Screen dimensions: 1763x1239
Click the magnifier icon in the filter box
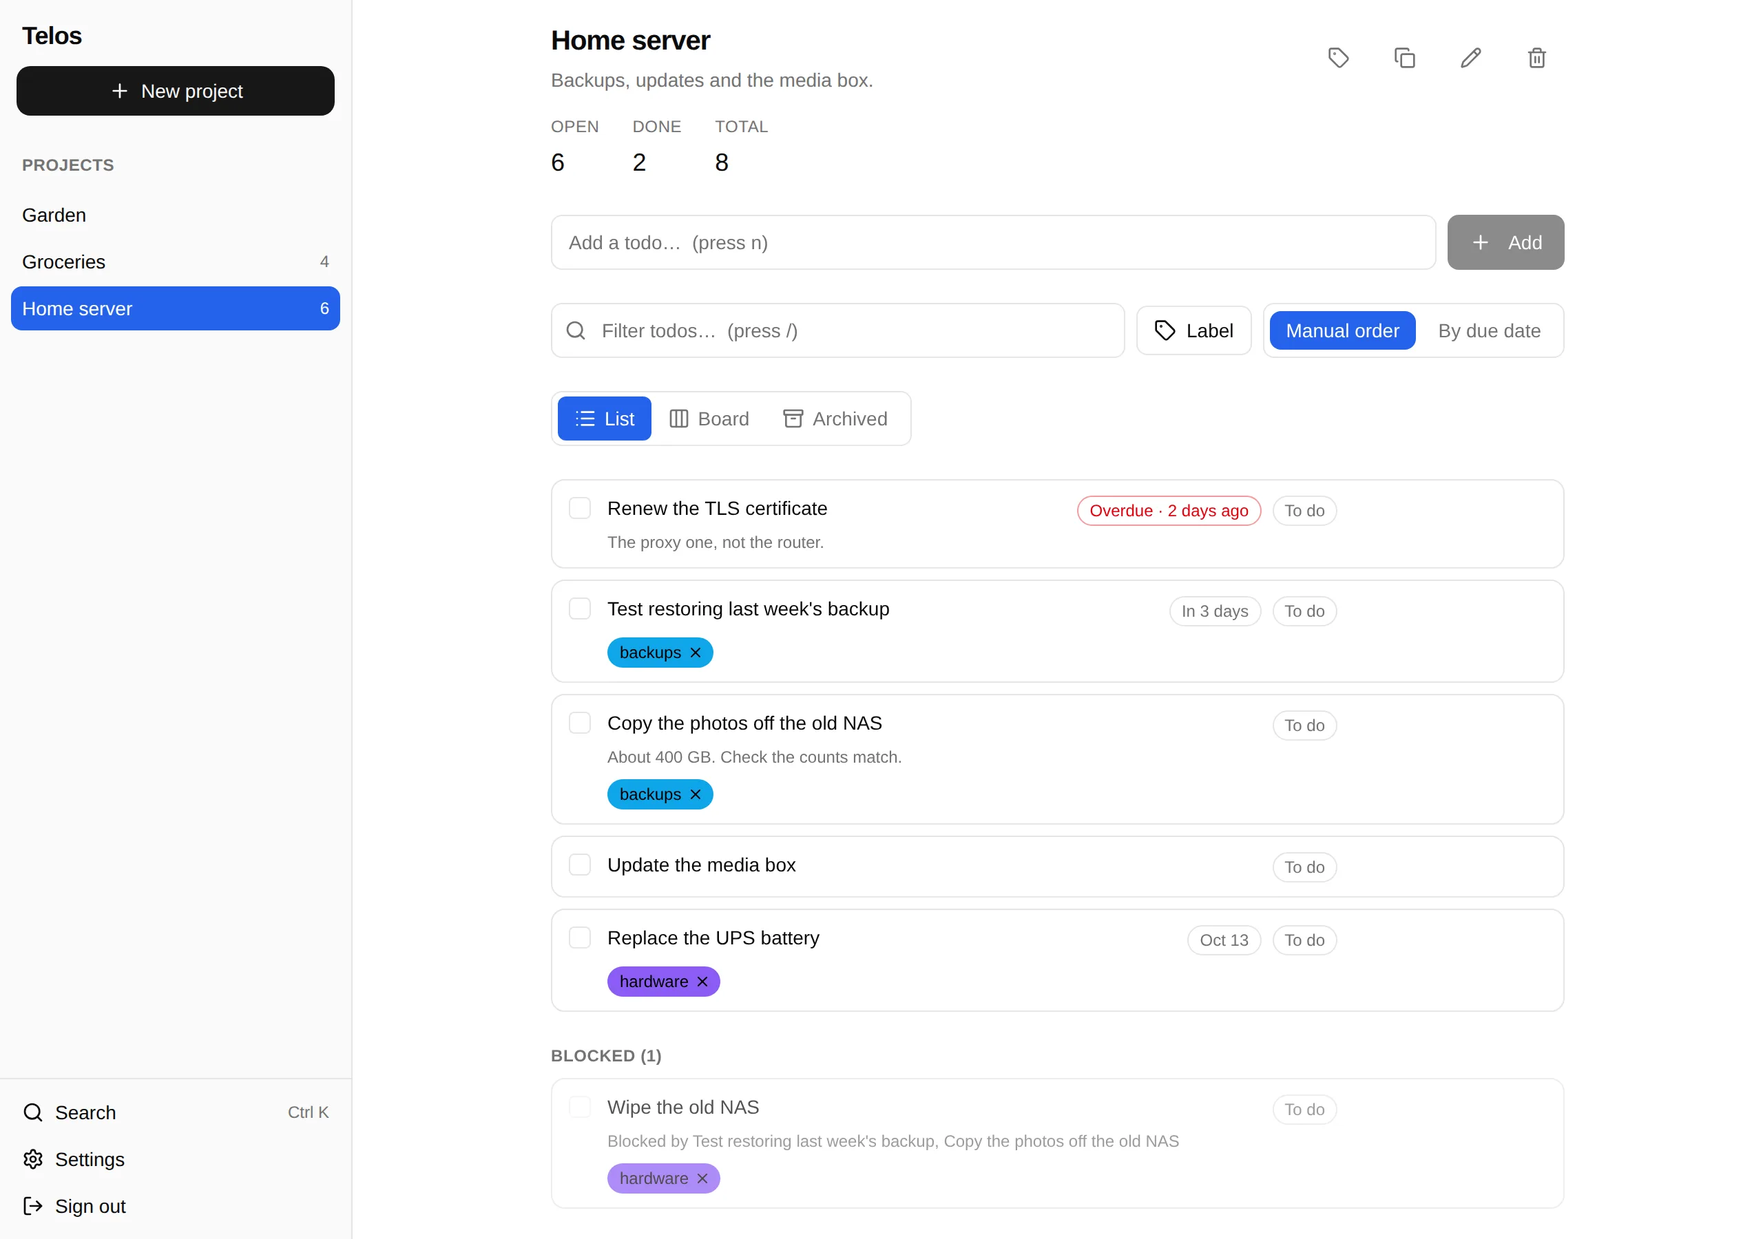pyautogui.click(x=576, y=330)
